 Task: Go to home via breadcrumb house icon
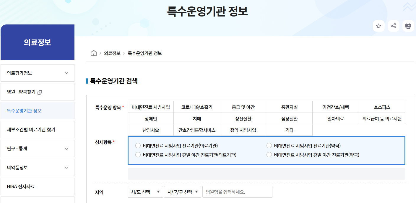click(94, 53)
